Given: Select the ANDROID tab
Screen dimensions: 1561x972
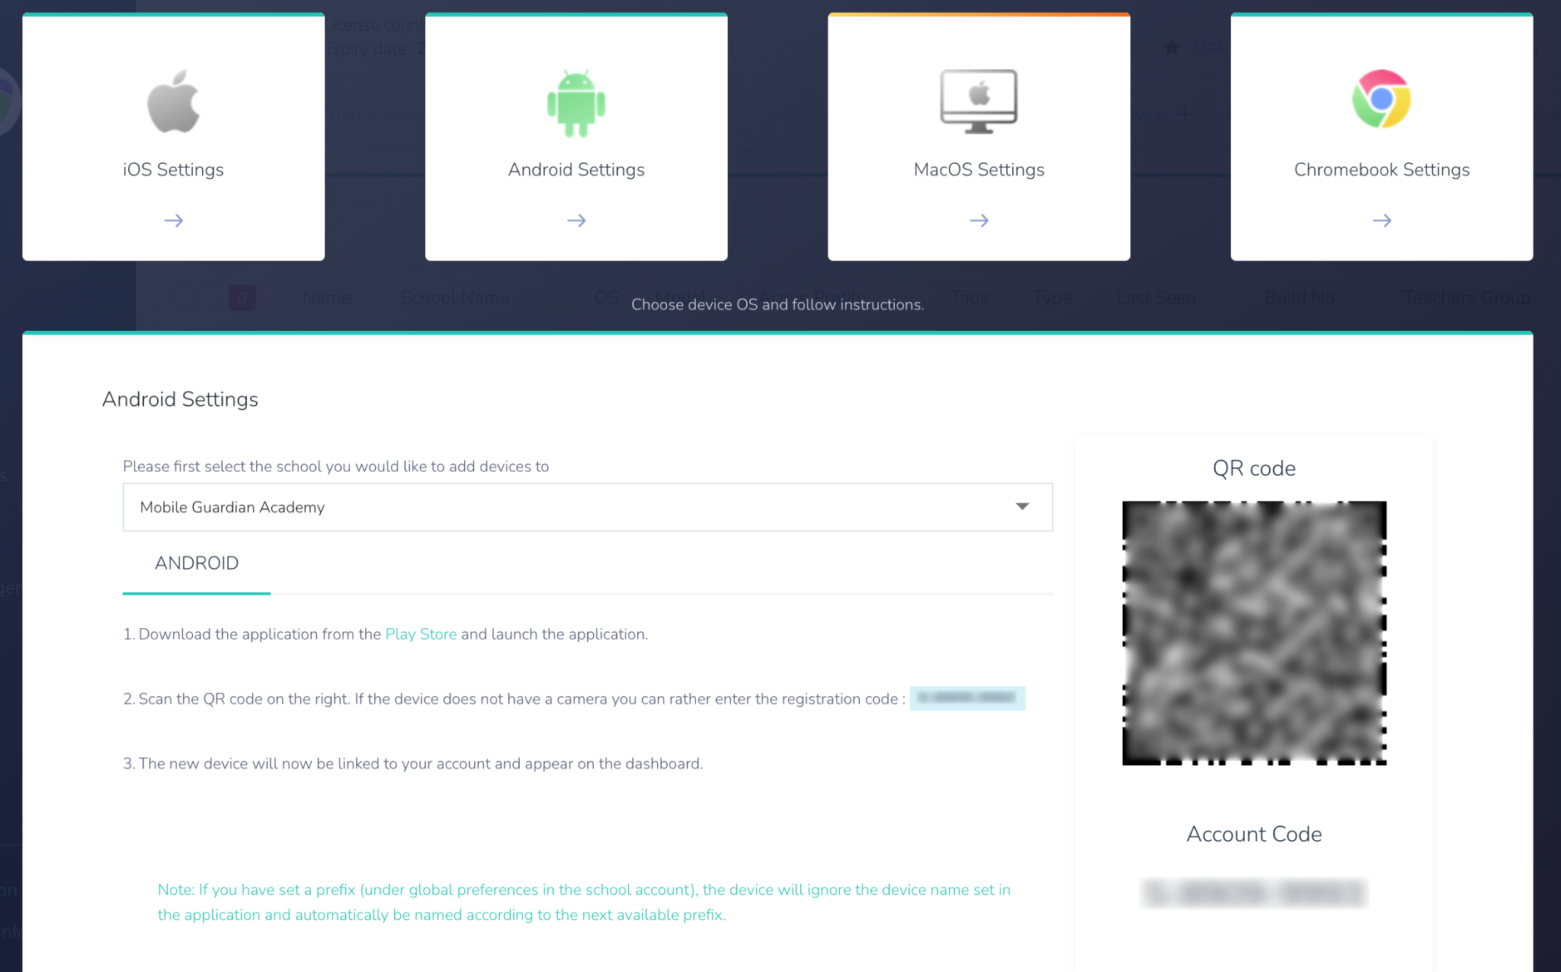Looking at the screenshot, I should click(x=197, y=563).
